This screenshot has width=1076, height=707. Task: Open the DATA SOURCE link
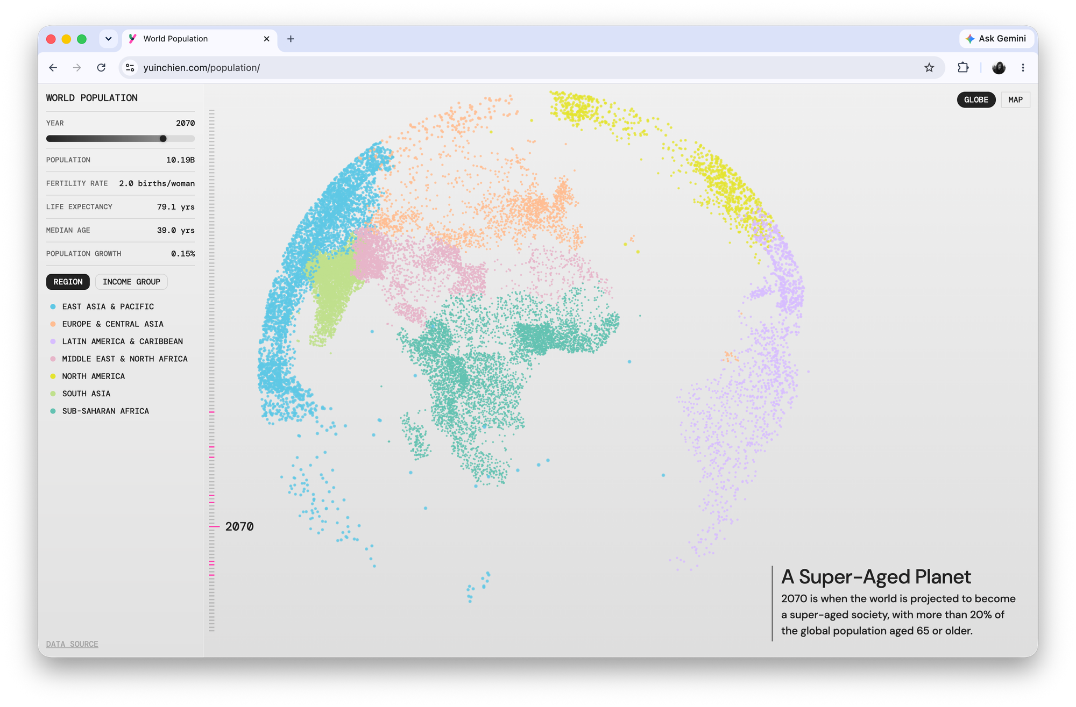(72, 644)
